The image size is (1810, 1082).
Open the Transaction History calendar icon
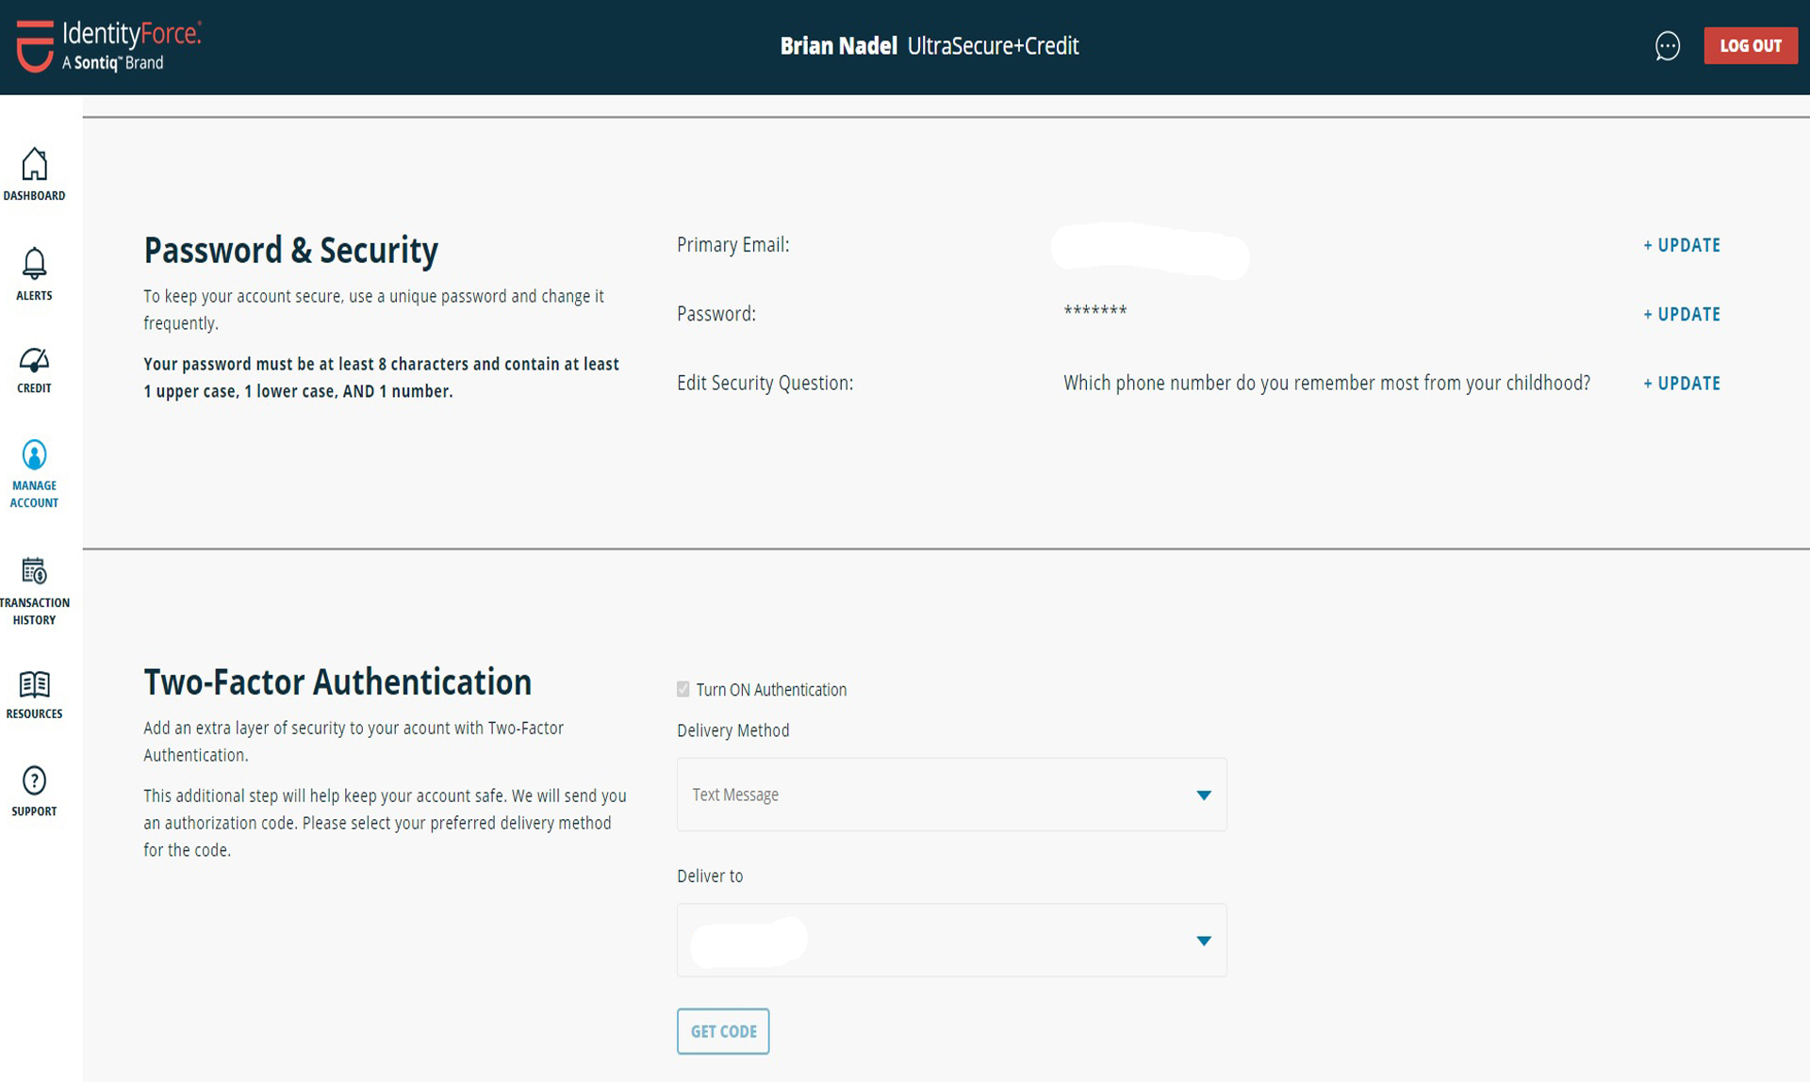pos(34,570)
